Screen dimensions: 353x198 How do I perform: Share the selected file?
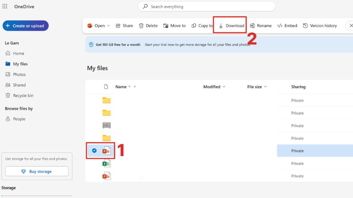click(x=124, y=26)
